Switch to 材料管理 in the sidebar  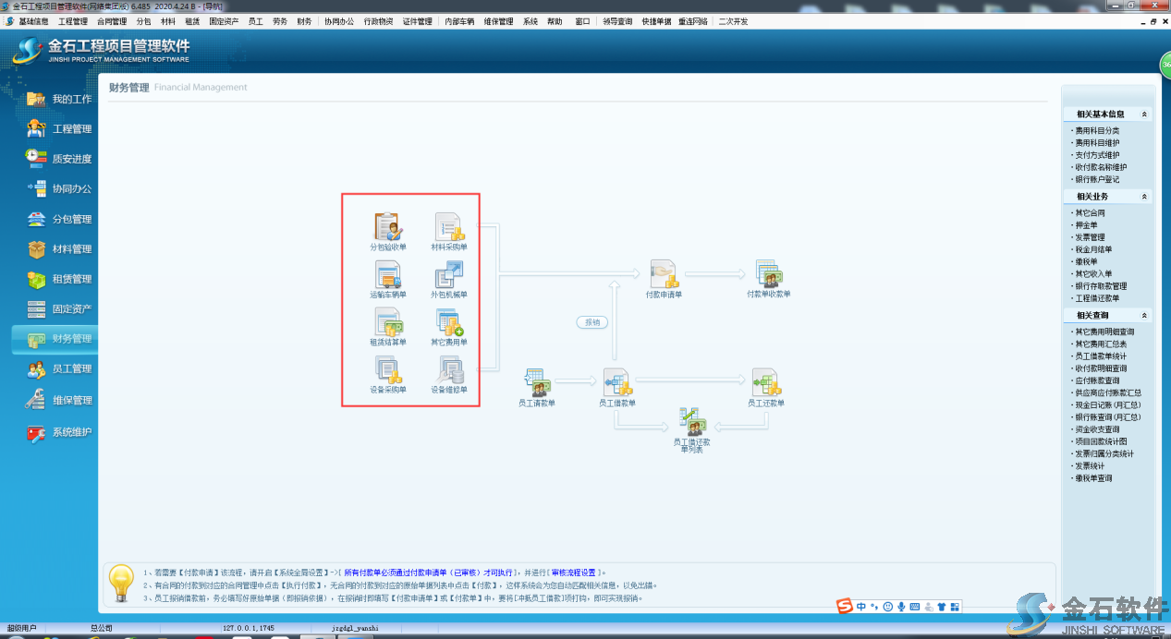point(71,249)
